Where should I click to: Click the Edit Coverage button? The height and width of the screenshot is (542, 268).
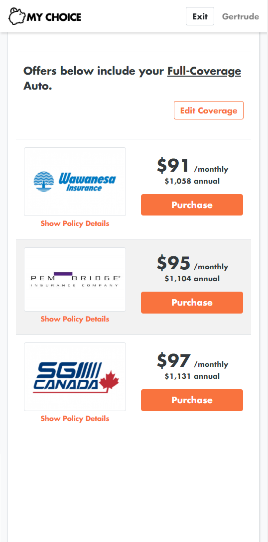point(209,110)
